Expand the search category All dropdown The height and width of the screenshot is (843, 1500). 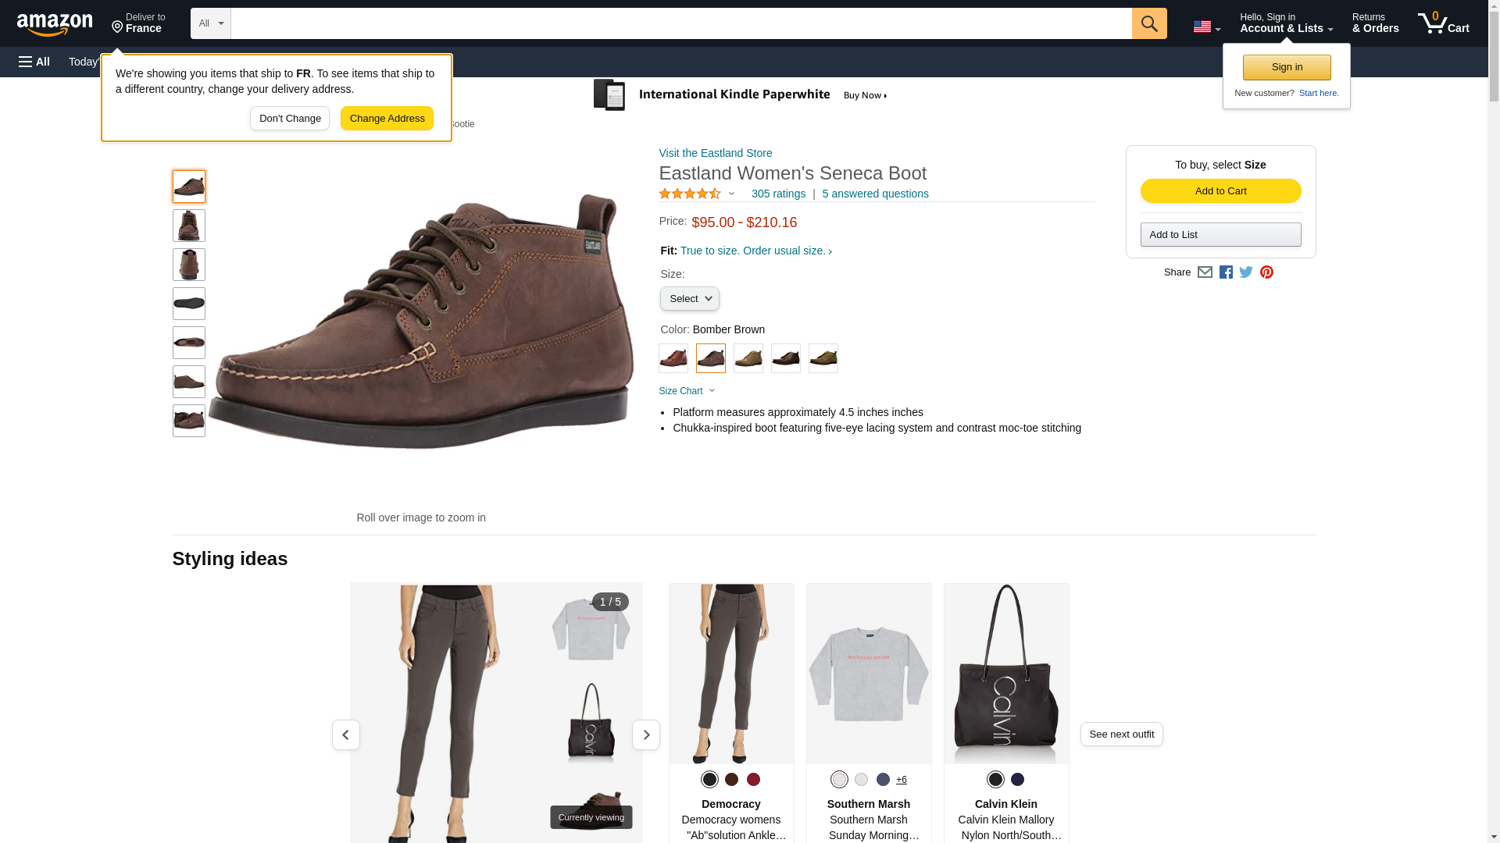point(211,23)
